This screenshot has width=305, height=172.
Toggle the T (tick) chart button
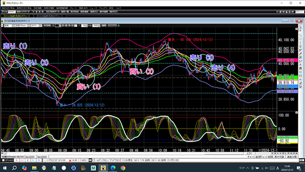tap(79, 26)
